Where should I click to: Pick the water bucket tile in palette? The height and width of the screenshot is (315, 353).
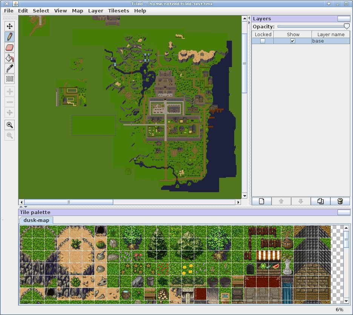(x=125, y=294)
